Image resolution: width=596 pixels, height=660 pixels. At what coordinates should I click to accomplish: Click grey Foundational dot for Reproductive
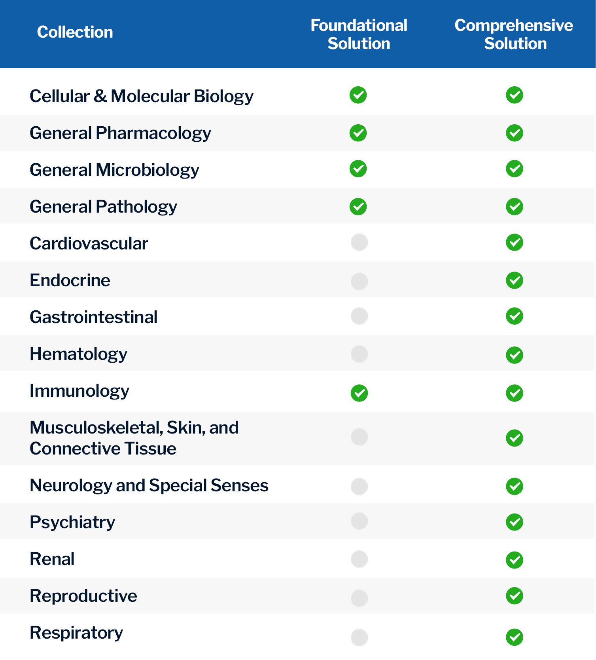[359, 598]
